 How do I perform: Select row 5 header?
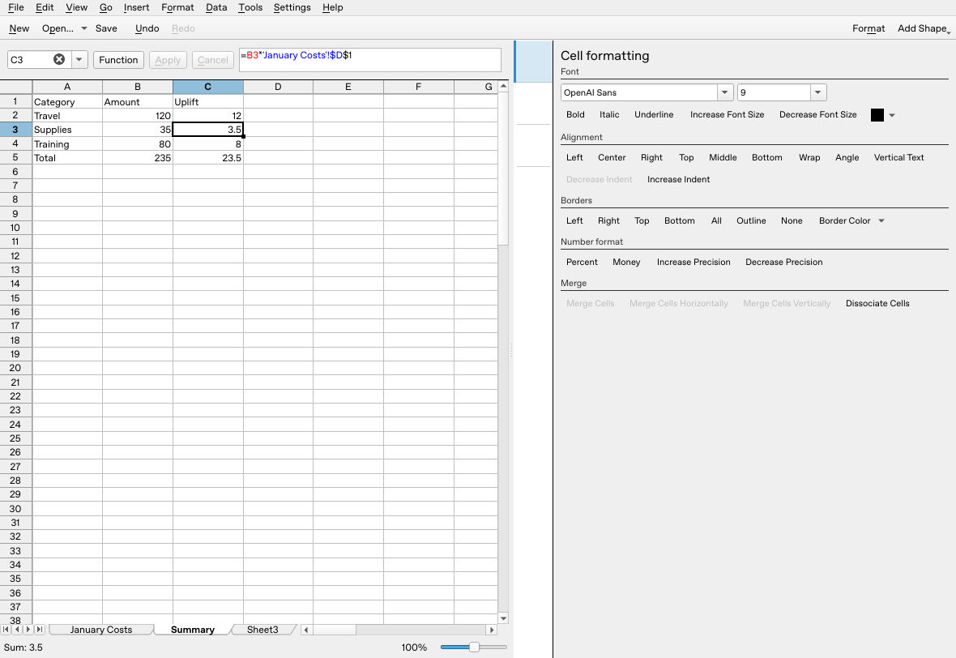point(15,157)
